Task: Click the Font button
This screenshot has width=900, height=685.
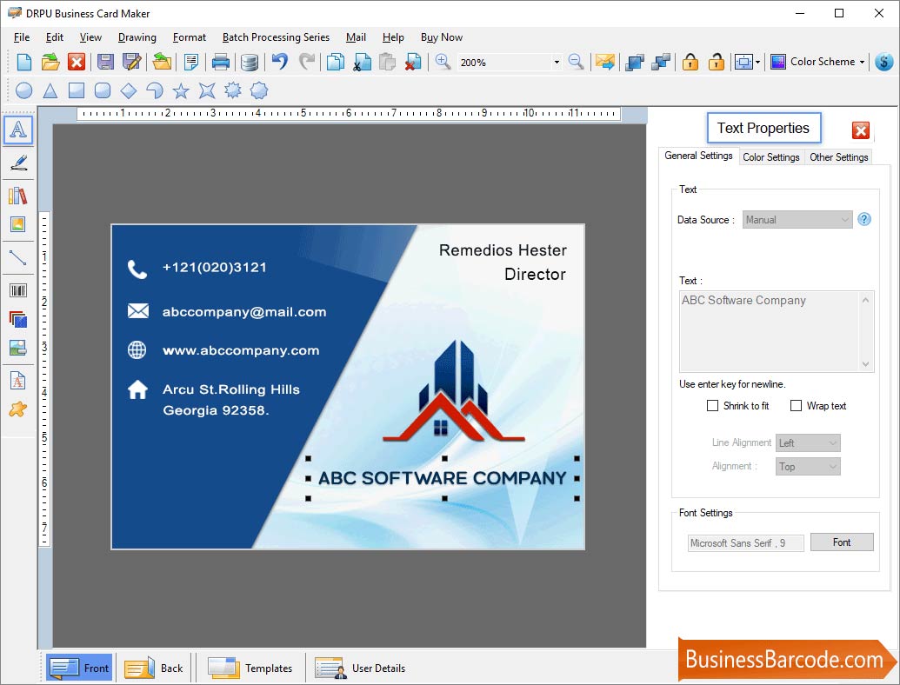Action: 842,542
